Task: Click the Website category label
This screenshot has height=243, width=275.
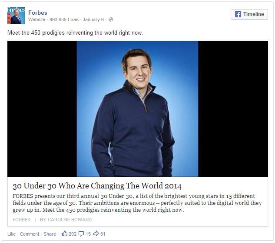Action: click(x=36, y=19)
